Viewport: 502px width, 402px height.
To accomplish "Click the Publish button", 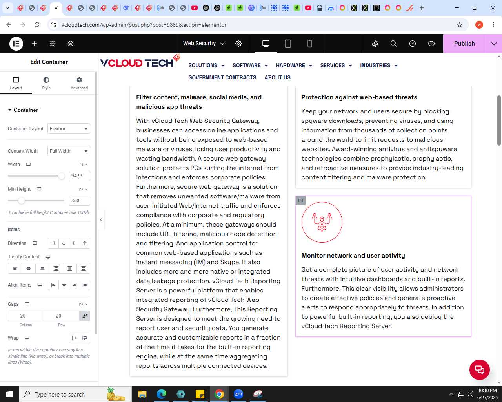I will pos(464,44).
